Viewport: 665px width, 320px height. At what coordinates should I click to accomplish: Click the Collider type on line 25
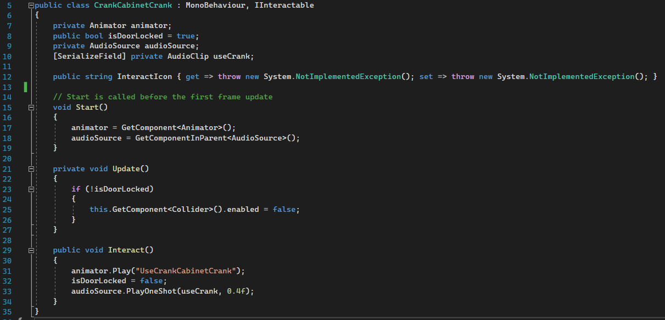coord(190,210)
